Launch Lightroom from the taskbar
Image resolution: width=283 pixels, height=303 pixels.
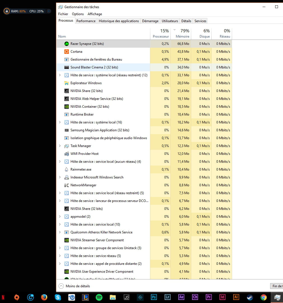[167, 297]
